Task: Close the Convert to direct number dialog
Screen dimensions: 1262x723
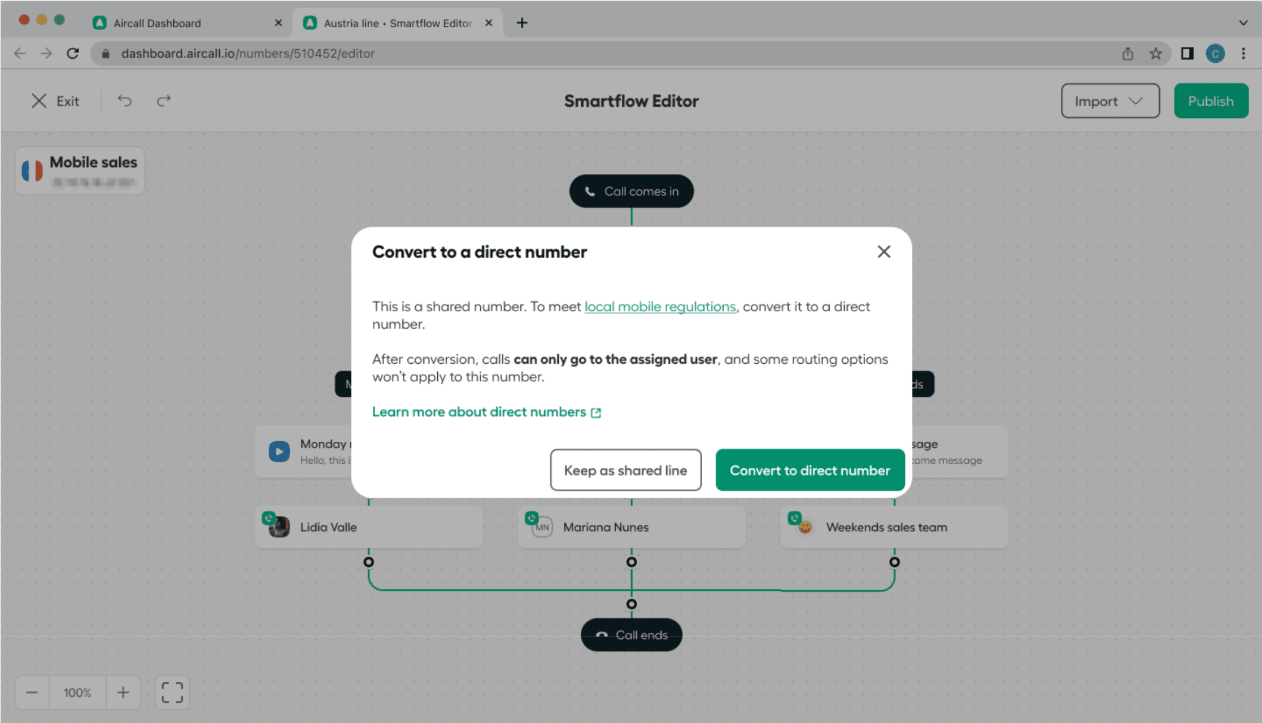Action: (x=884, y=252)
